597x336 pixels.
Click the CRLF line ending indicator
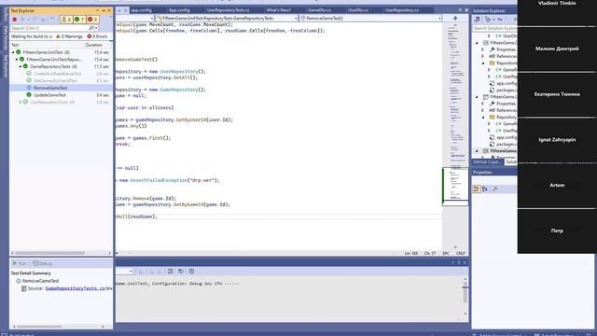pos(460,253)
